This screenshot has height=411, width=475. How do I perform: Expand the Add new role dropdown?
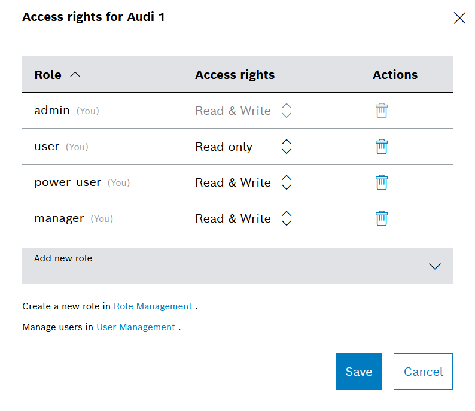[237, 266]
